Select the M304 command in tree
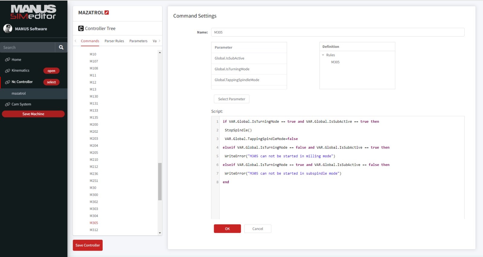The height and width of the screenshot is (257, 483). (94, 216)
